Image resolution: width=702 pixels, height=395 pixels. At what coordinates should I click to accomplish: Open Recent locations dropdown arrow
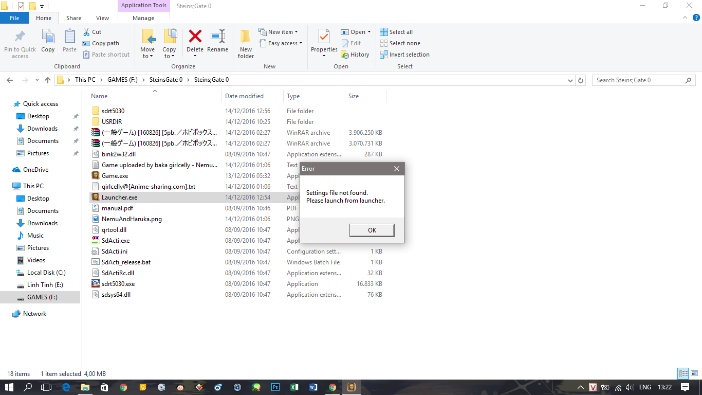pyautogui.click(x=37, y=80)
